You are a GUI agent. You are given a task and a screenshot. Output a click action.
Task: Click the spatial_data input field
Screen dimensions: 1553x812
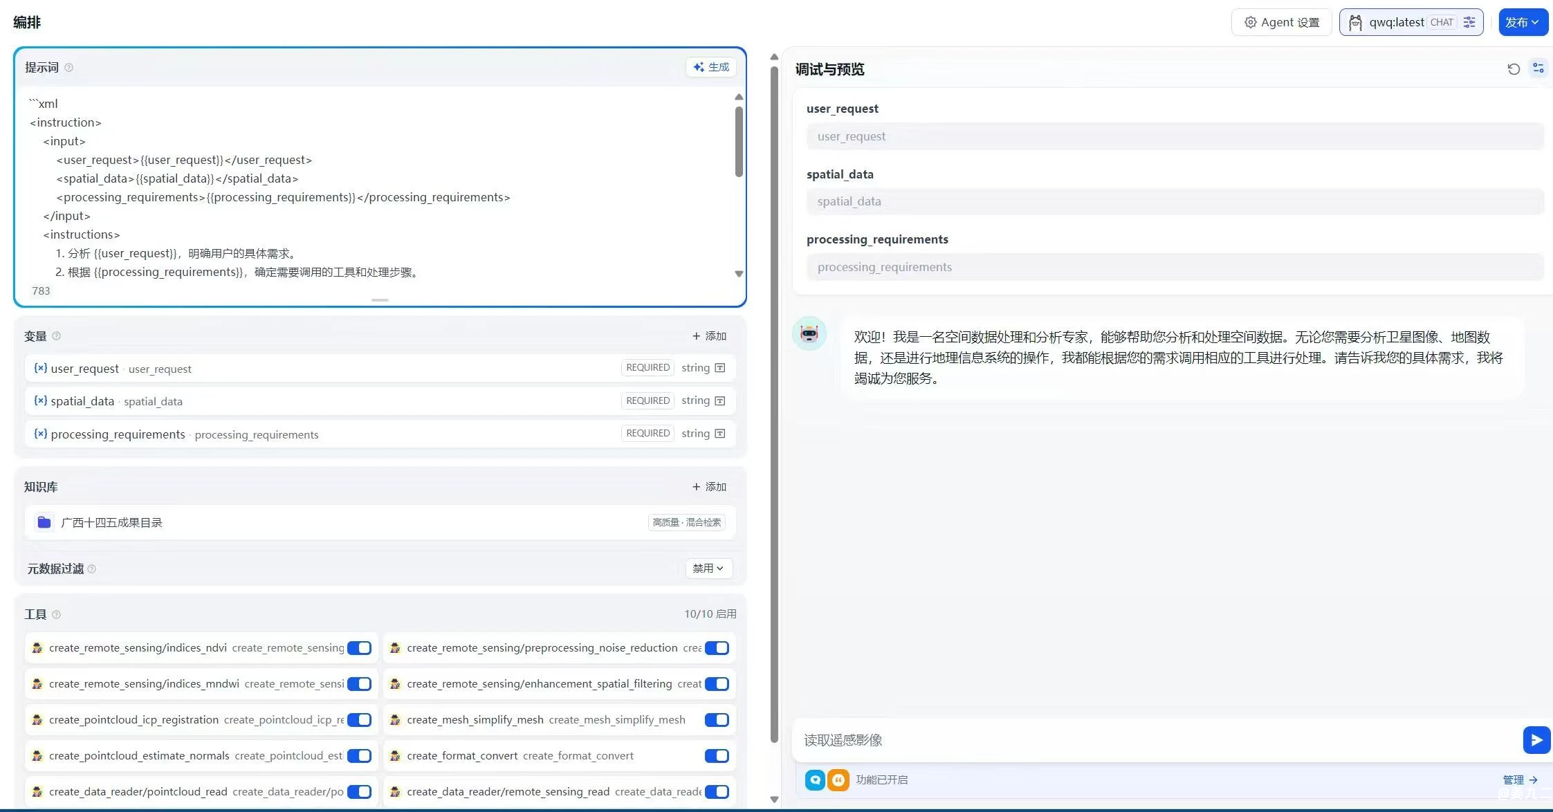[x=1174, y=201]
